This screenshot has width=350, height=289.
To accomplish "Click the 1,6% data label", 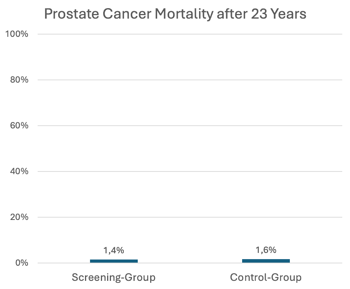I will pos(266,250).
